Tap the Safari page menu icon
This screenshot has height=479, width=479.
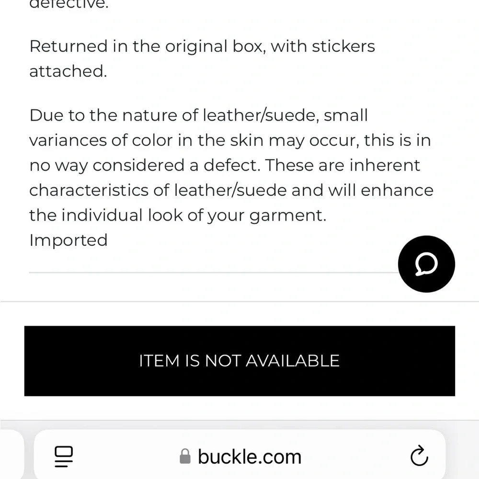(x=64, y=456)
